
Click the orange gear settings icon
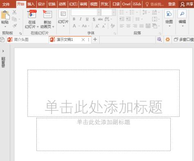(167, 40)
